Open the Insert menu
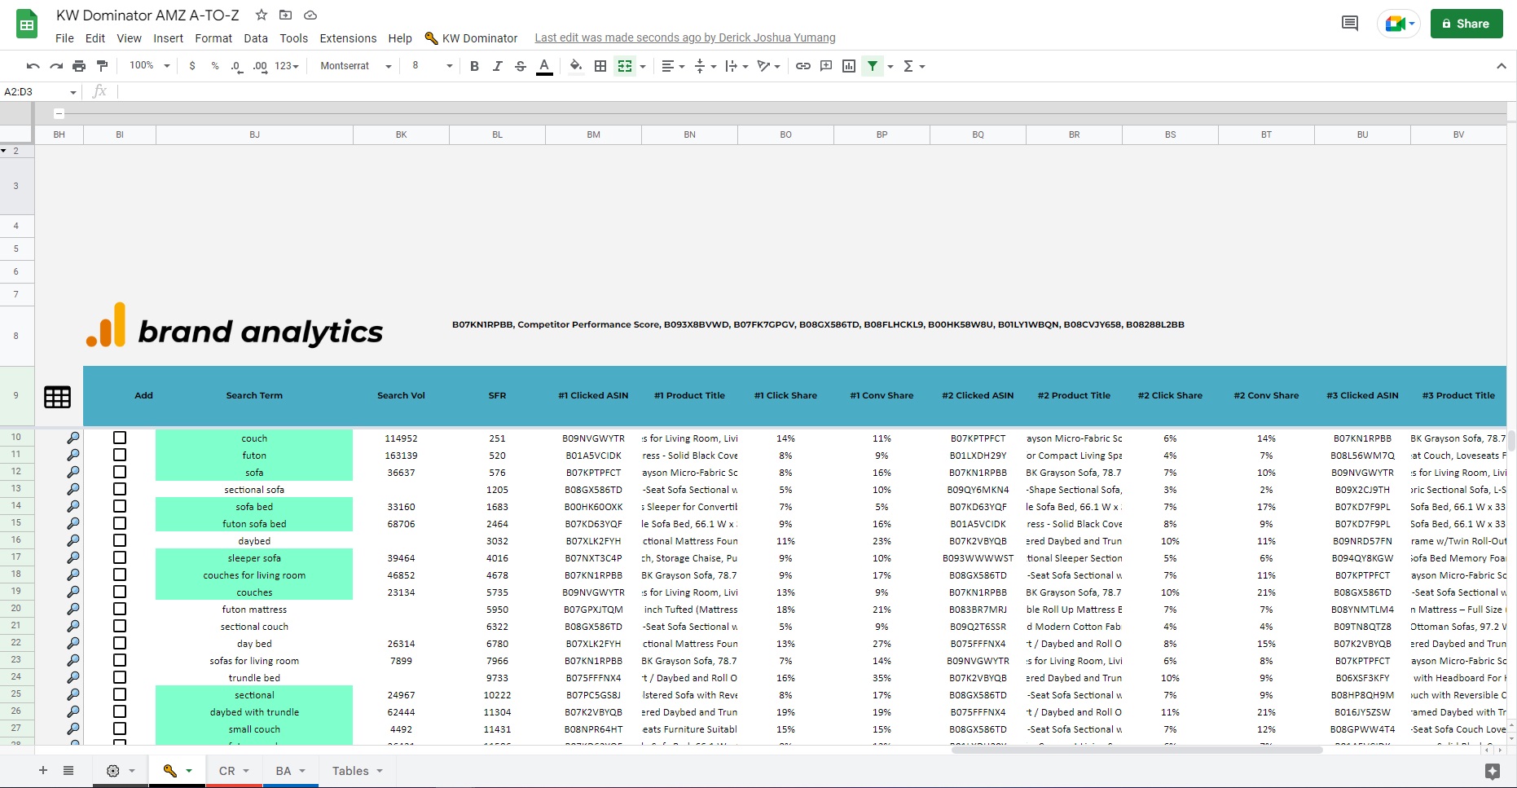This screenshot has width=1517, height=788. (x=168, y=38)
